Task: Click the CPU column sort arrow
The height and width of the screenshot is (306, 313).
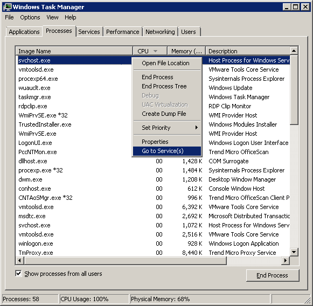Action: pyautogui.click(x=155, y=51)
